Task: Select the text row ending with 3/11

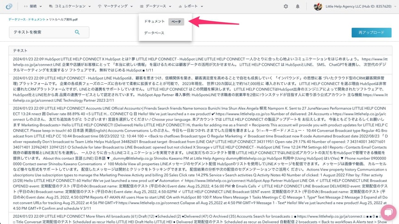Action: tap(200, 158)
